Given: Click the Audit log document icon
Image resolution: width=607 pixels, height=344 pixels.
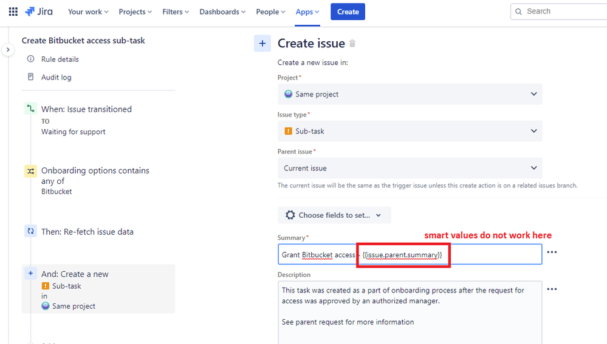Looking at the screenshot, I should (x=30, y=76).
